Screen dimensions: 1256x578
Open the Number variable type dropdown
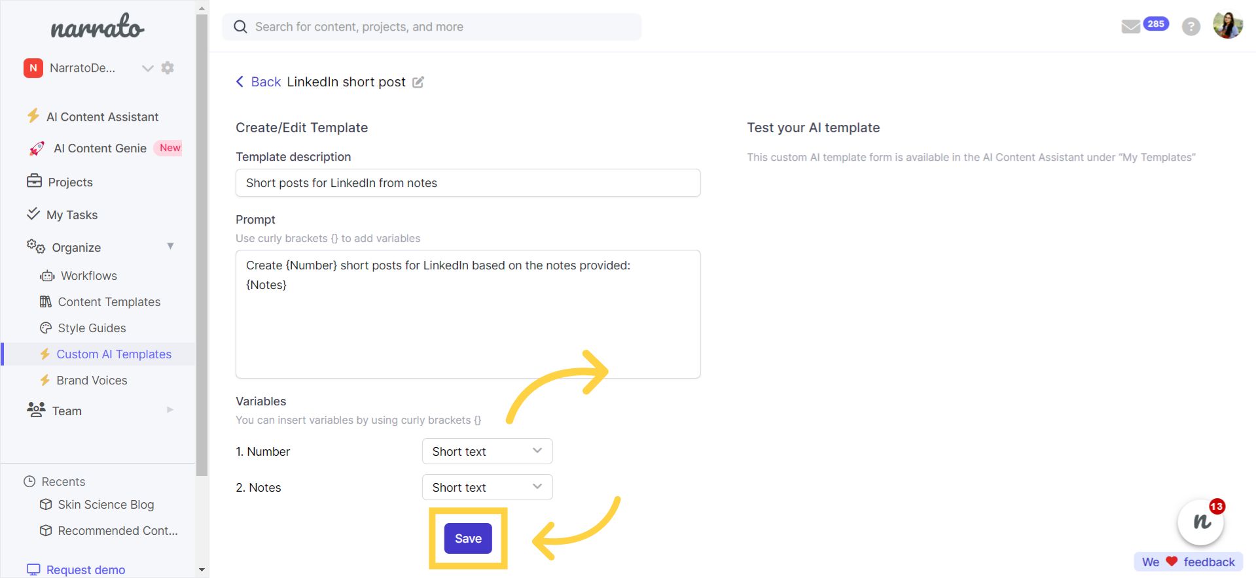487,451
